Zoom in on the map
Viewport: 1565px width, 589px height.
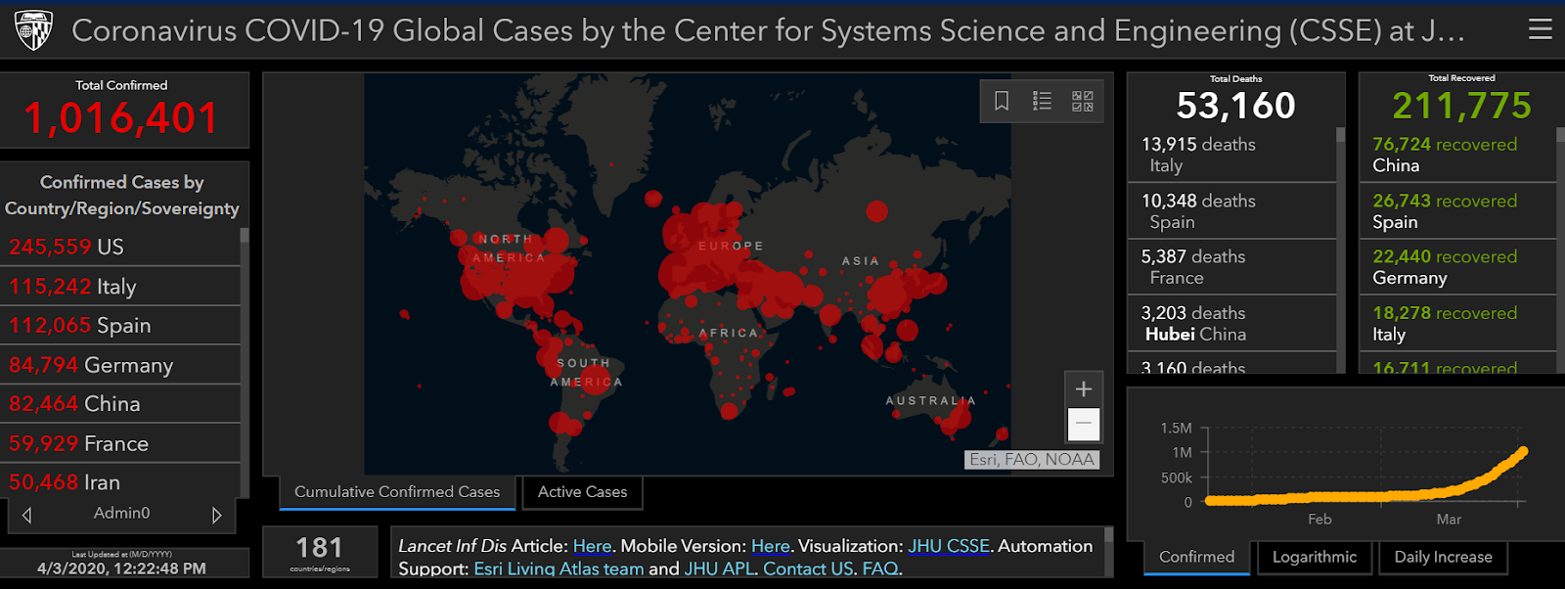coord(1084,389)
